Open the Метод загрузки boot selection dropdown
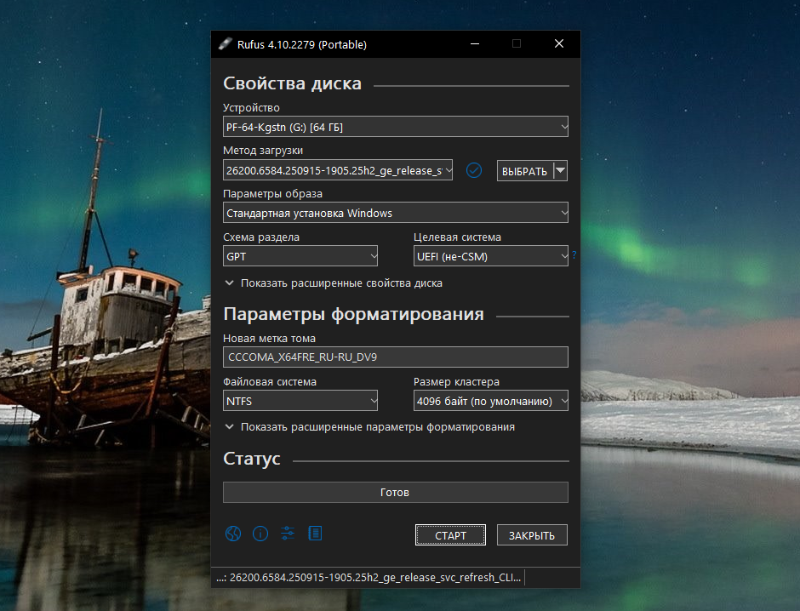800x611 pixels. (x=338, y=170)
